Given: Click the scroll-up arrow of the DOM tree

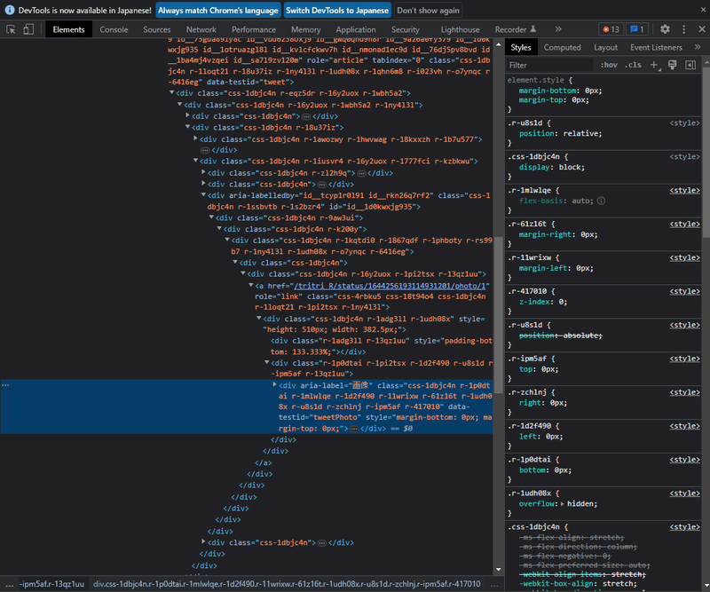Looking at the screenshot, I should click(499, 45).
